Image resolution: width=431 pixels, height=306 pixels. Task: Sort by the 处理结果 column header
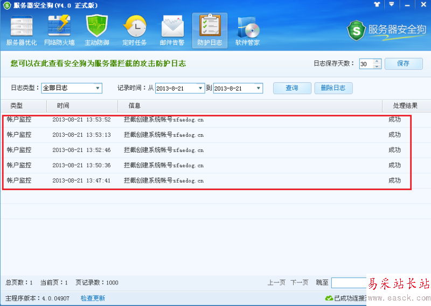pyautogui.click(x=407, y=106)
